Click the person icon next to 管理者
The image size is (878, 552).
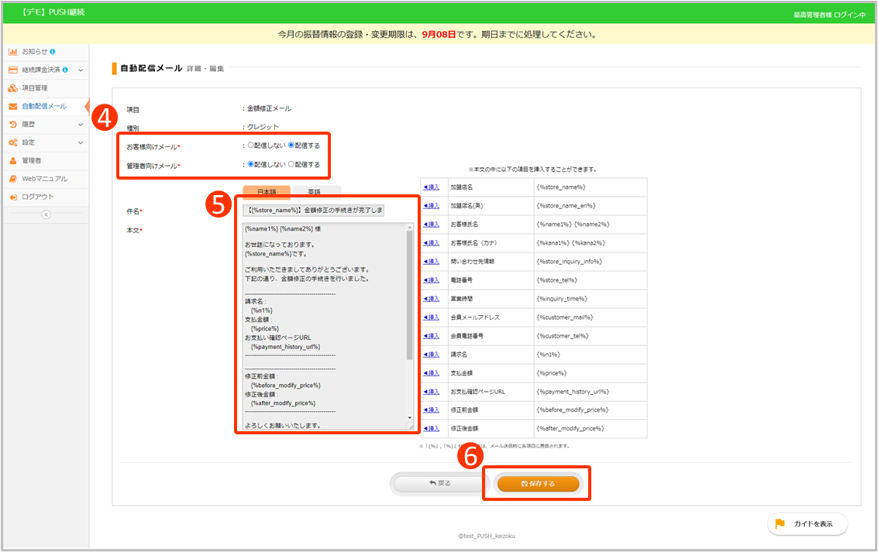(12, 160)
